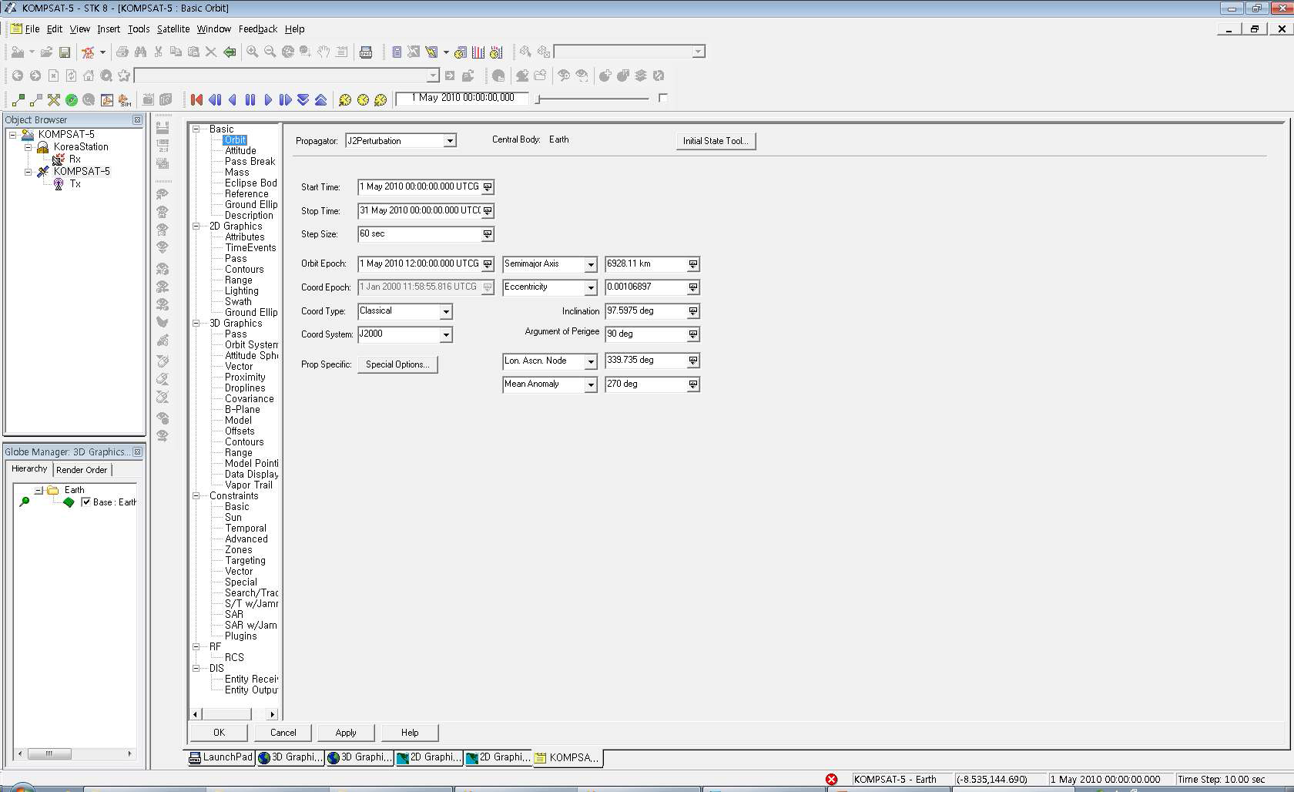Click the OK button
The height and width of the screenshot is (792, 1294).
(x=220, y=733)
